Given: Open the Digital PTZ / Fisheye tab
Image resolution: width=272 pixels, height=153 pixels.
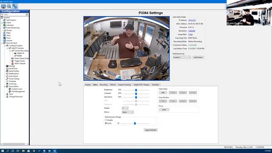Looking at the screenshot, I should 142,85.
